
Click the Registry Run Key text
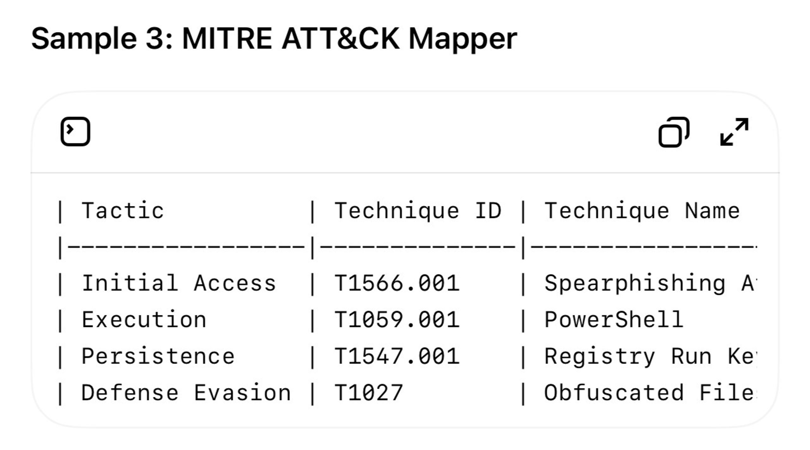[651, 357]
